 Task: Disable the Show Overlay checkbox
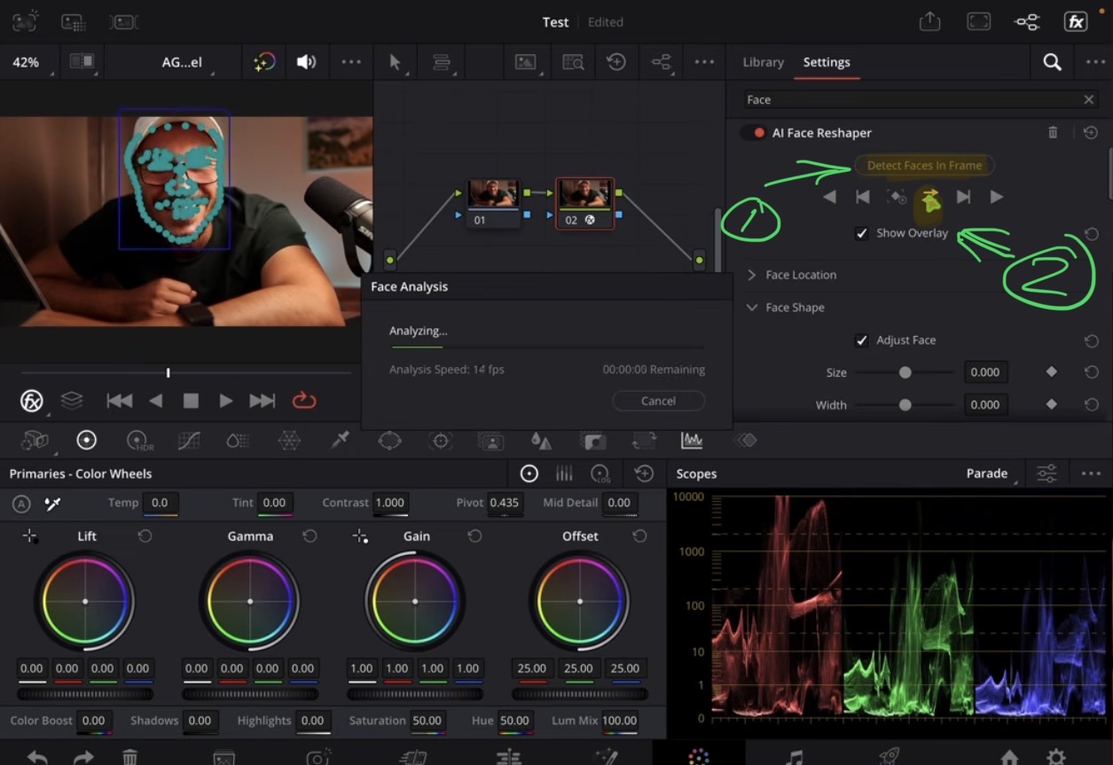(x=861, y=234)
